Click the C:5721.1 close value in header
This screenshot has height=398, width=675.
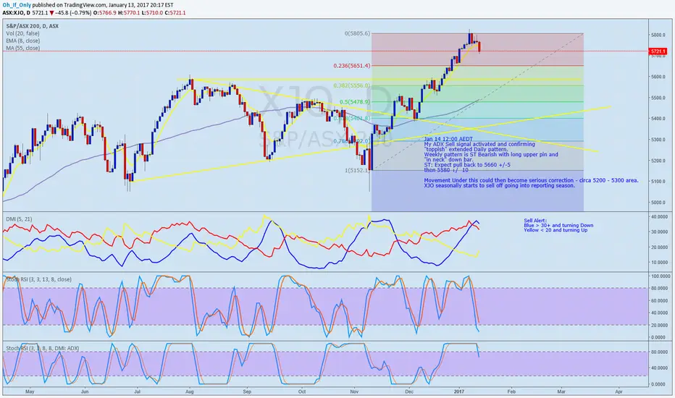(x=175, y=13)
